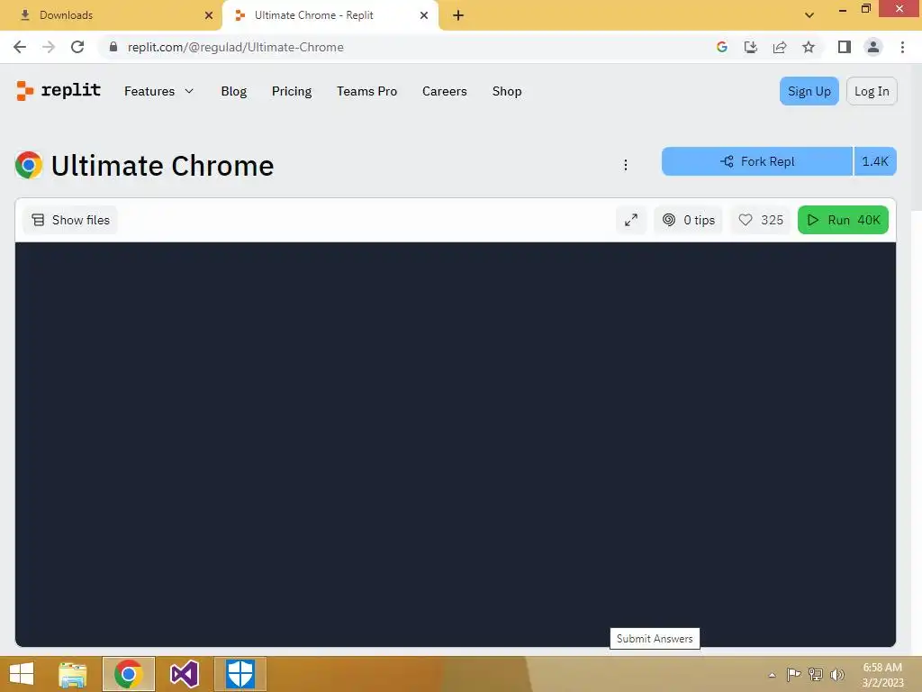The height and width of the screenshot is (692, 922).
Task: Click the Action Center flag icon
Action: [x=793, y=674]
